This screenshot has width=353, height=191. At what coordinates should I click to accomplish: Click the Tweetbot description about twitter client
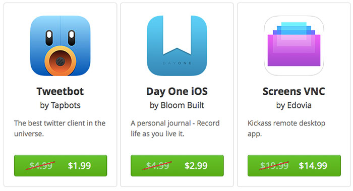click(60, 128)
